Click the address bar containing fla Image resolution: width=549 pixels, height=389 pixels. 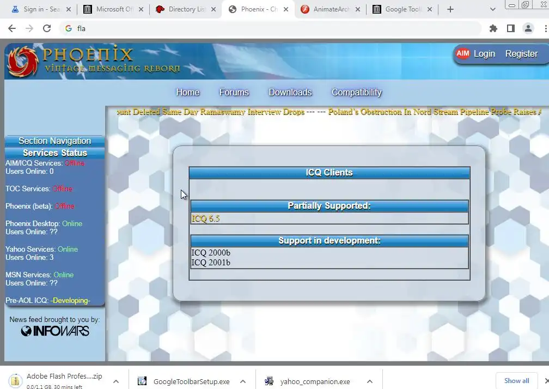coord(271,28)
